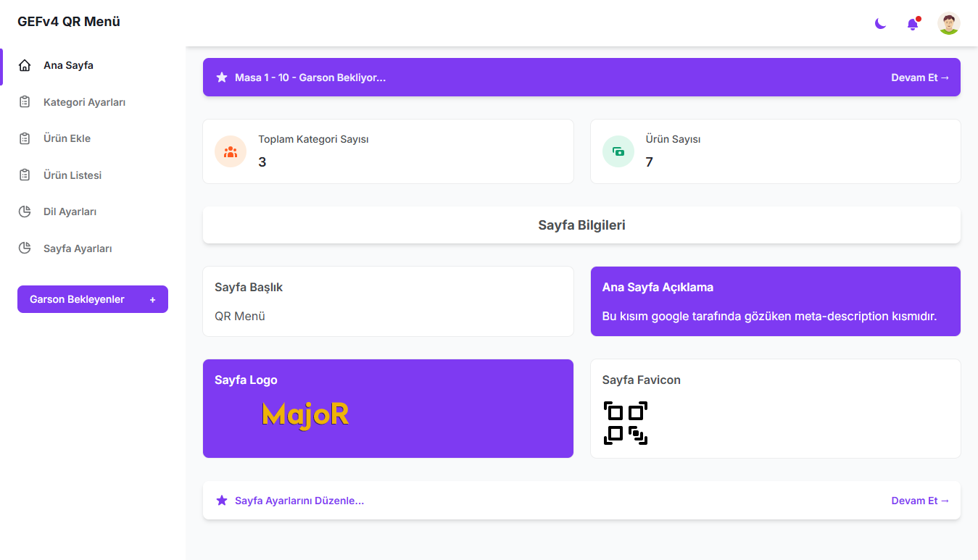Click the GEFv4 QR Menü brand title
Viewport: 978px width, 560px height.
69,22
